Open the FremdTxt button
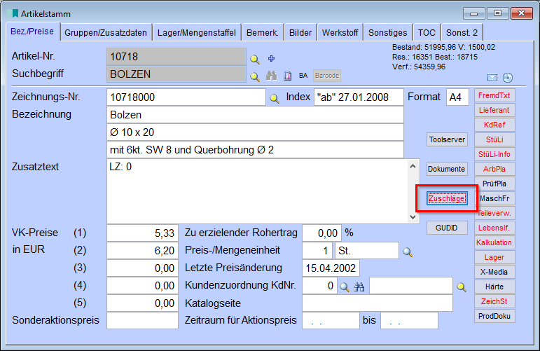 pos(494,95)
